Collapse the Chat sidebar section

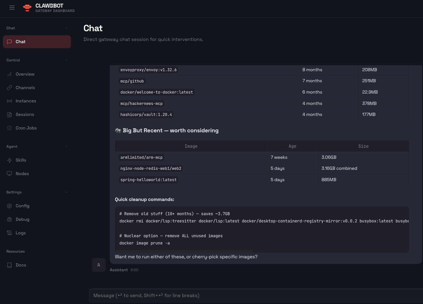66,28
